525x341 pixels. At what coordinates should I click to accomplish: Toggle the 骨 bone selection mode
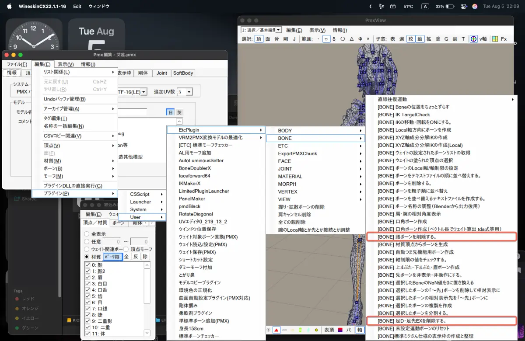pos(276,39)
